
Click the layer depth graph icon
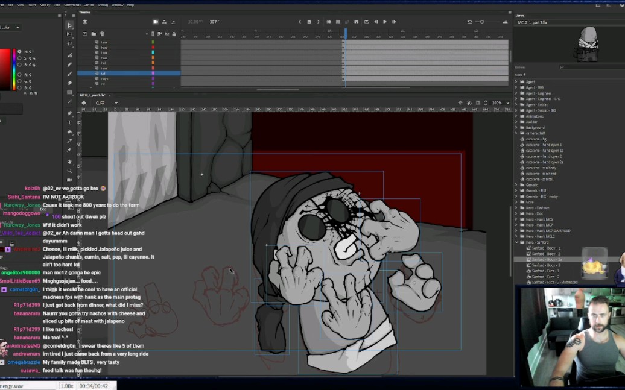[173, 22]
